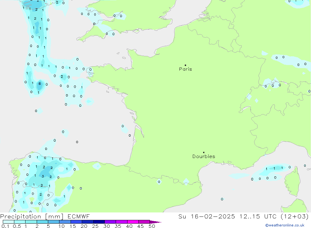Click the 12..15 UTC time range text
This screenshot has height=228, width=311.
[258, 216]
